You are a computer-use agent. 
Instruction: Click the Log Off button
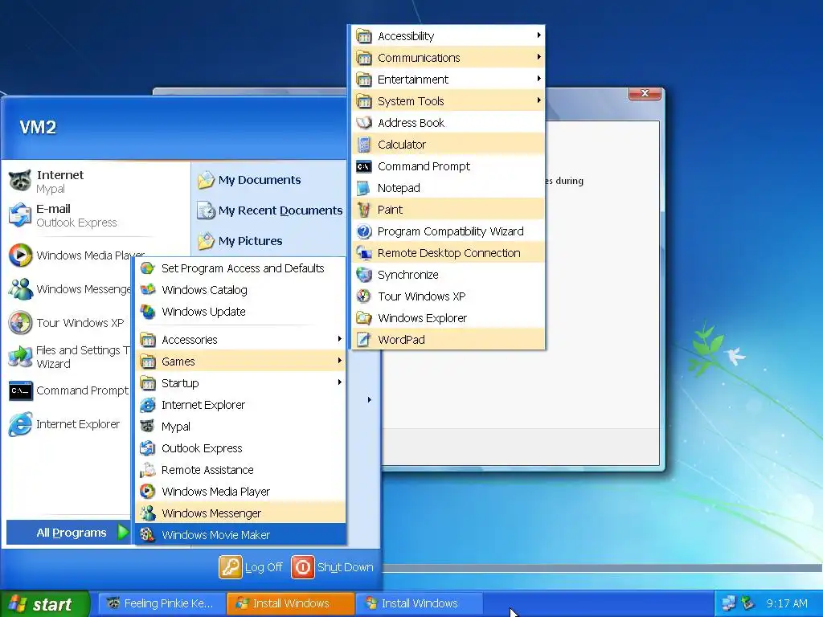point(251,567)
